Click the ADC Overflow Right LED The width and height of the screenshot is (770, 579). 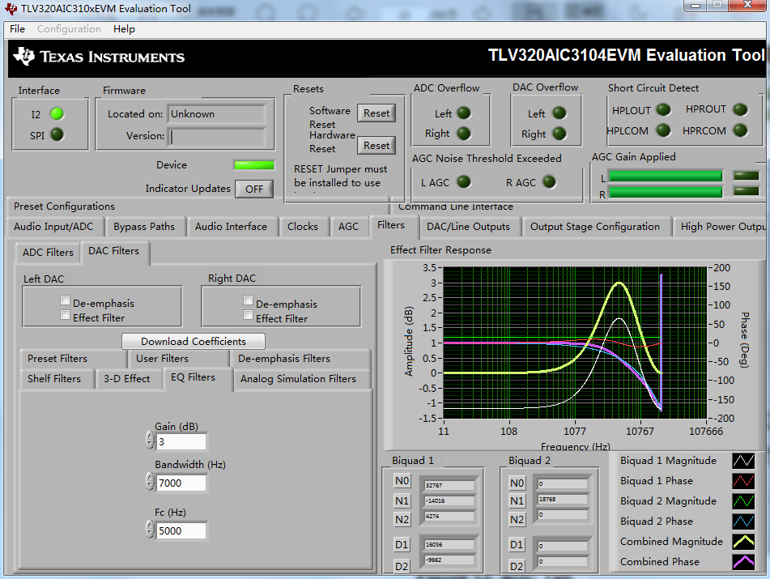pos(464,133)
